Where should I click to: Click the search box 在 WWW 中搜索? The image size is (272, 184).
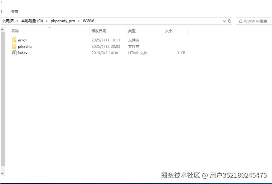(x=254, y=21)
